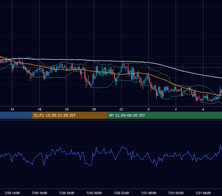
Task: Click the blue session bar before ロンドン
Action: [16, 115]
